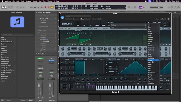Viewport: 181px width, 102px height.
Task: Click the previous preset arrow in plugin header
Action: 67,19
